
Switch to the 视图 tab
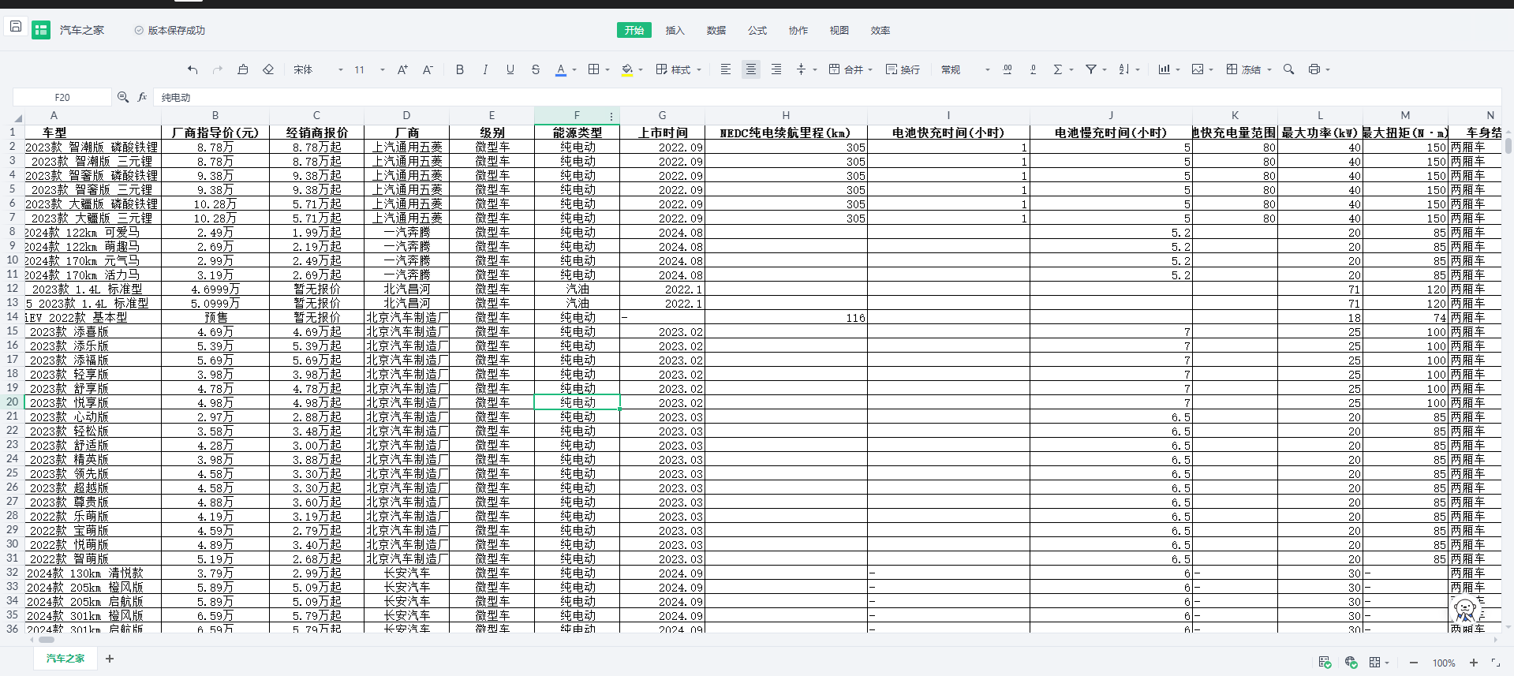(x=839, y=30)
